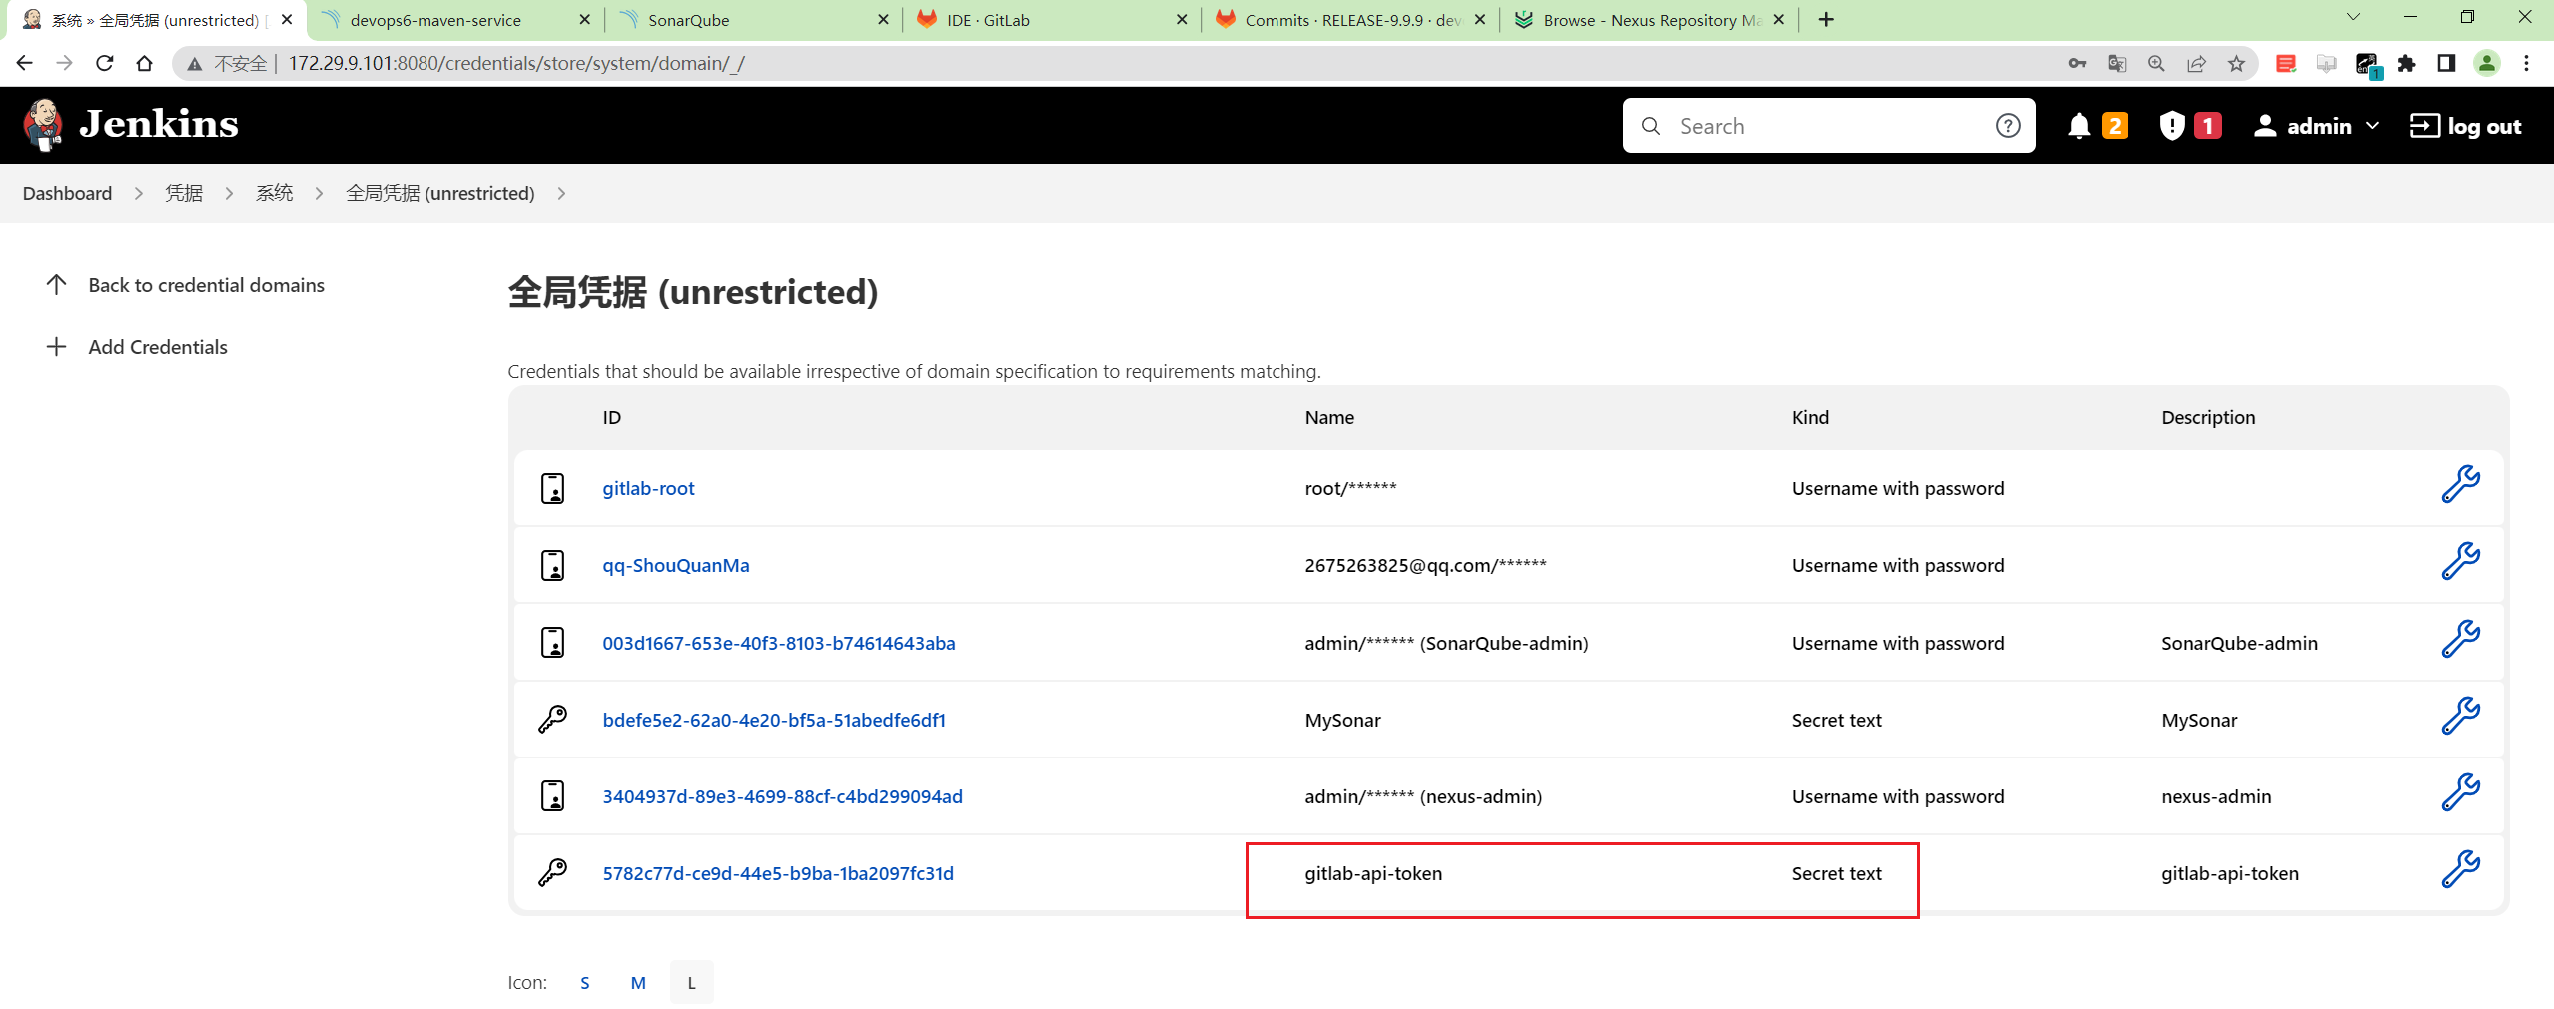The width and height of the screenshot is (2554, 1009).
Task: Click the Jenkins logo in header
Action: tap(131, 125)
